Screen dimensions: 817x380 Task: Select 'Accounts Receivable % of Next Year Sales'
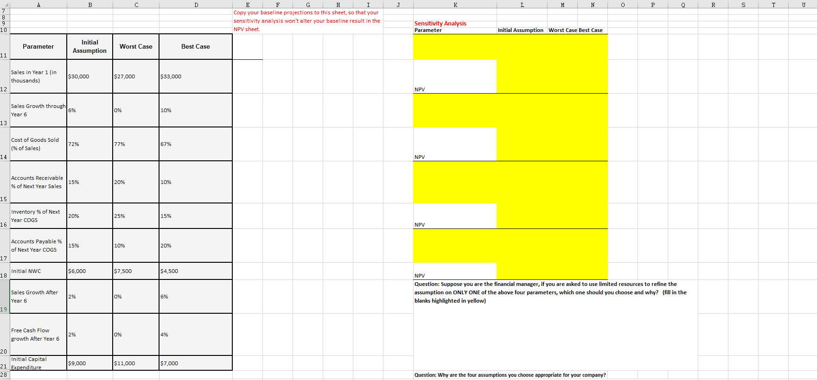pos(38,182)
